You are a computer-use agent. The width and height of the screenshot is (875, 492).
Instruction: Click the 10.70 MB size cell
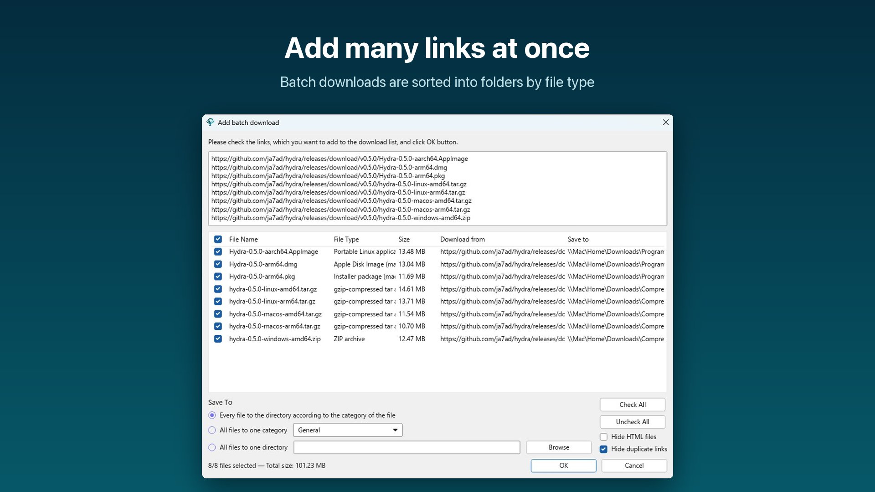point(412,326)
